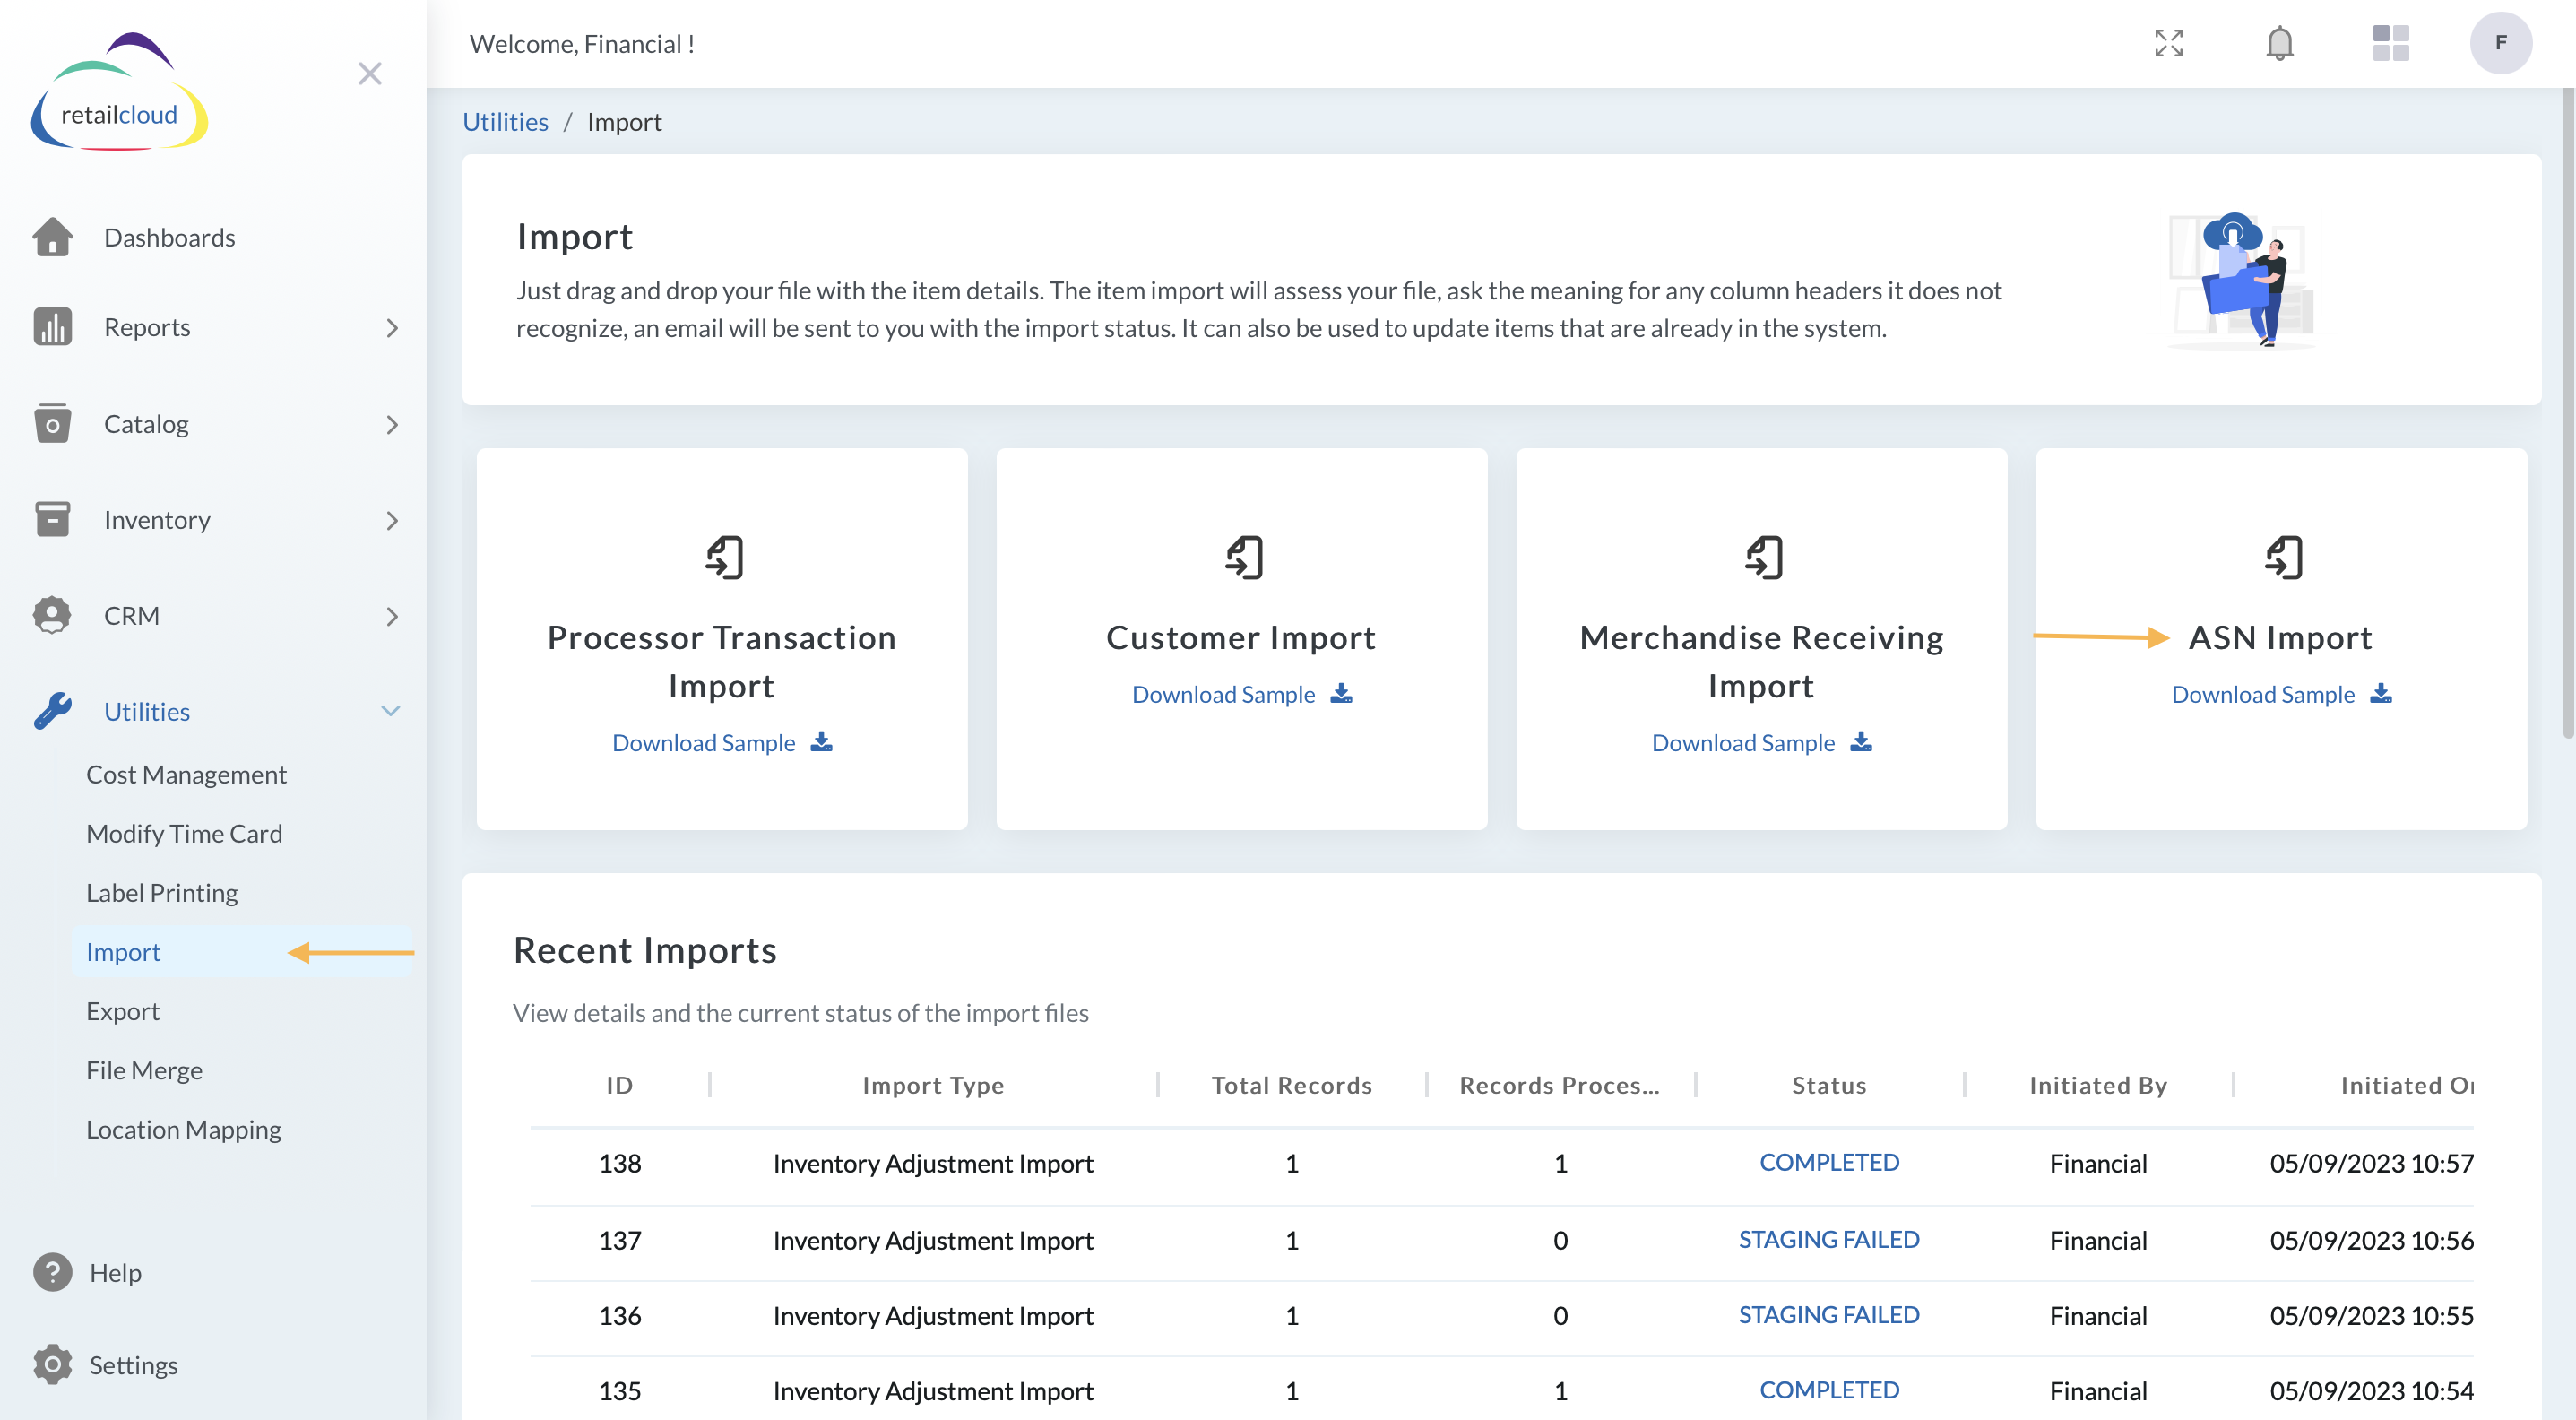Click the Inventory box icon
Viewport: 2576px width, 1420px height.
pos(52,519)
